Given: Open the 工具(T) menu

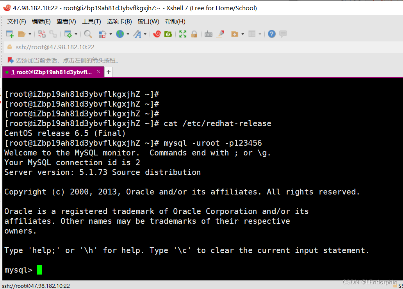Looking at the screenshot, I should pos(91,21).
